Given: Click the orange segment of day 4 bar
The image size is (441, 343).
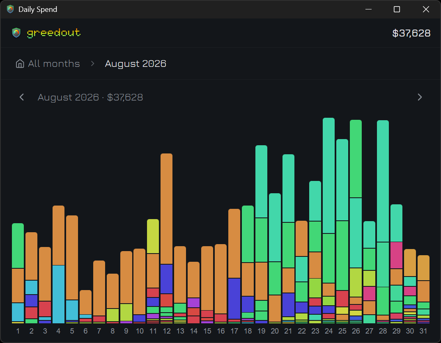Looking at the screenshot, I should [x=58, y=236].
